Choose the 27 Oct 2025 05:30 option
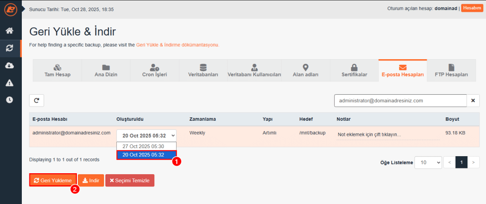The width and height of the screenshot is (486, 204). click(143, 146)
